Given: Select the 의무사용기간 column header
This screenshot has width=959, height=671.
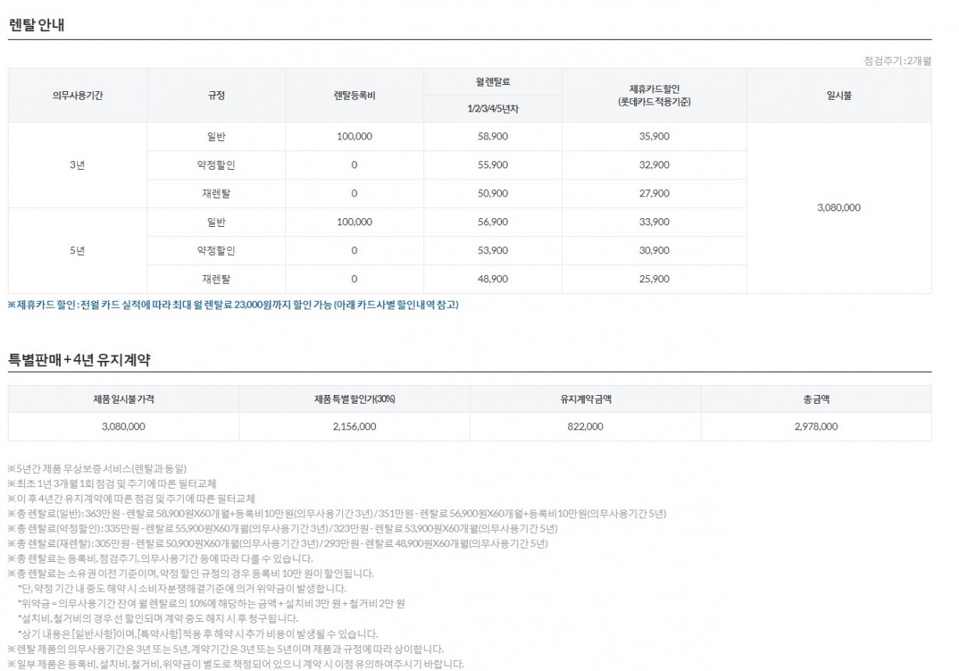Looking at the screenshot, I should (x=77, y=95).
